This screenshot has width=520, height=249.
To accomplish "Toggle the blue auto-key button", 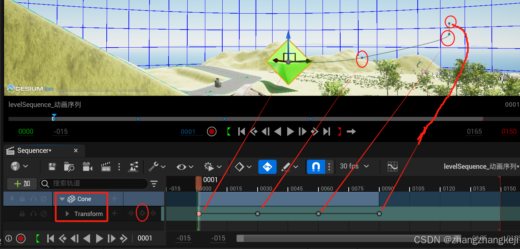I will pos(267,166).
